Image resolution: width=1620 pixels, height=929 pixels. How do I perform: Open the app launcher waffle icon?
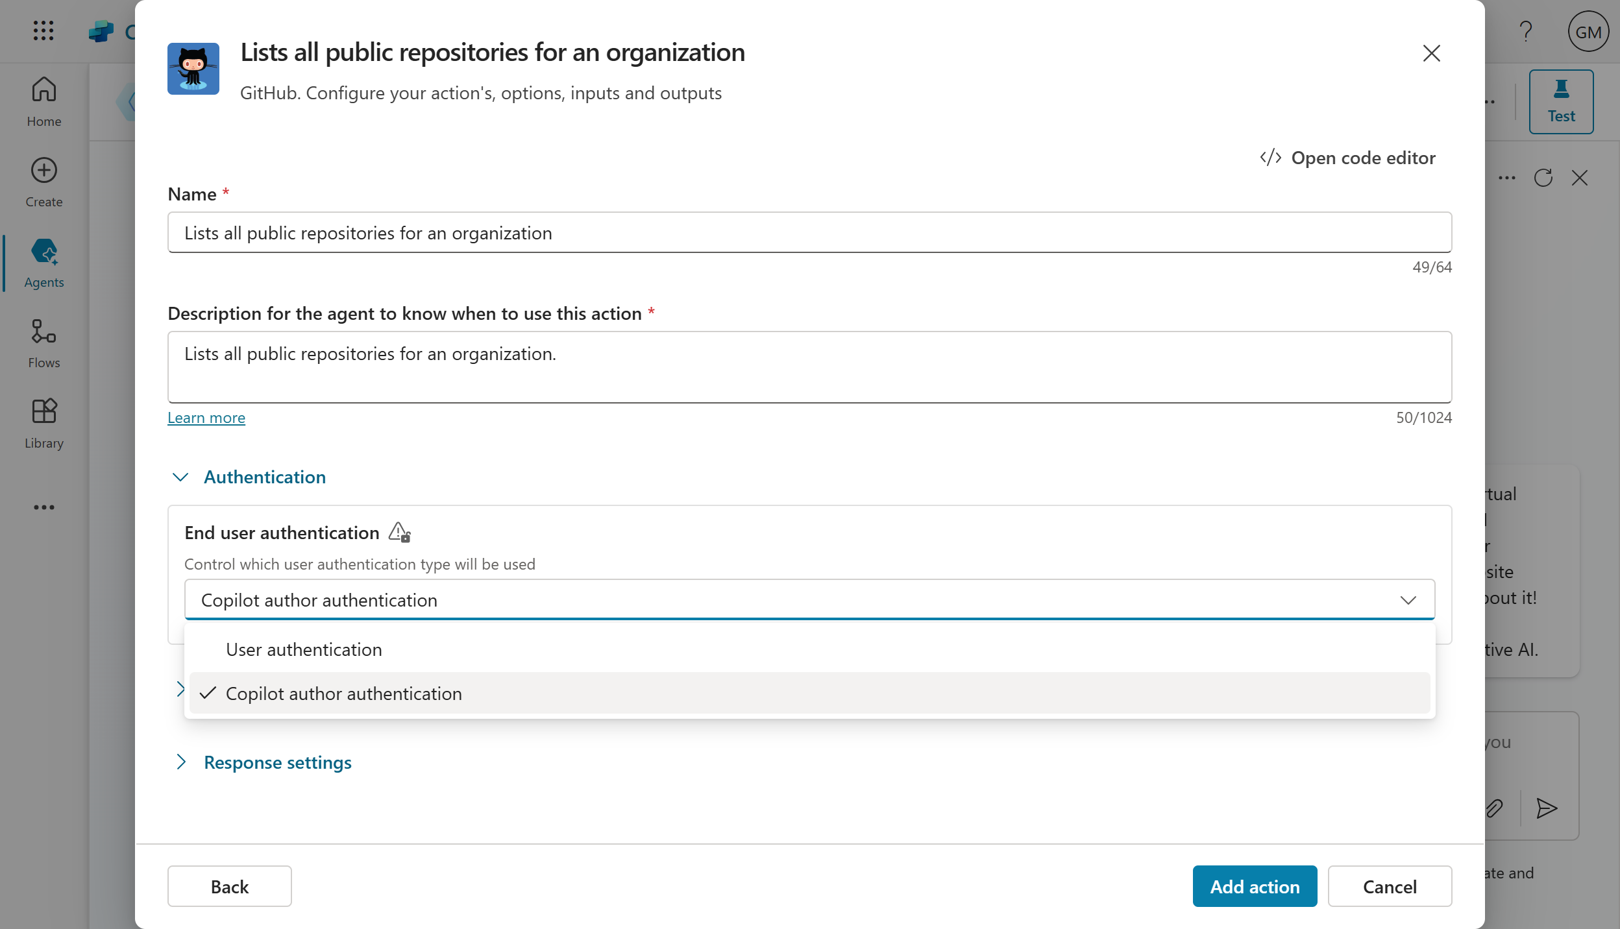coord(43,30)
